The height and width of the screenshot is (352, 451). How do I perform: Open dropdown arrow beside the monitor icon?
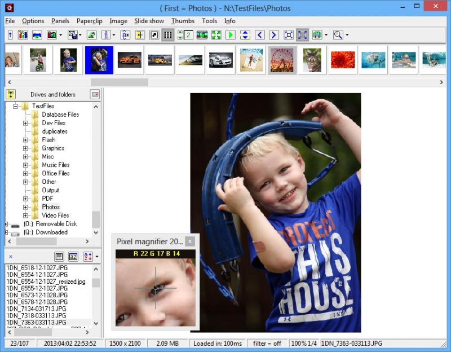coord(326,35)
